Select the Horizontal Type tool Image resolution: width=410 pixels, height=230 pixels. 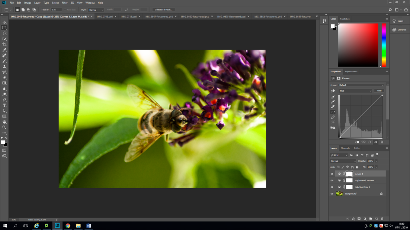click(4, 105)
